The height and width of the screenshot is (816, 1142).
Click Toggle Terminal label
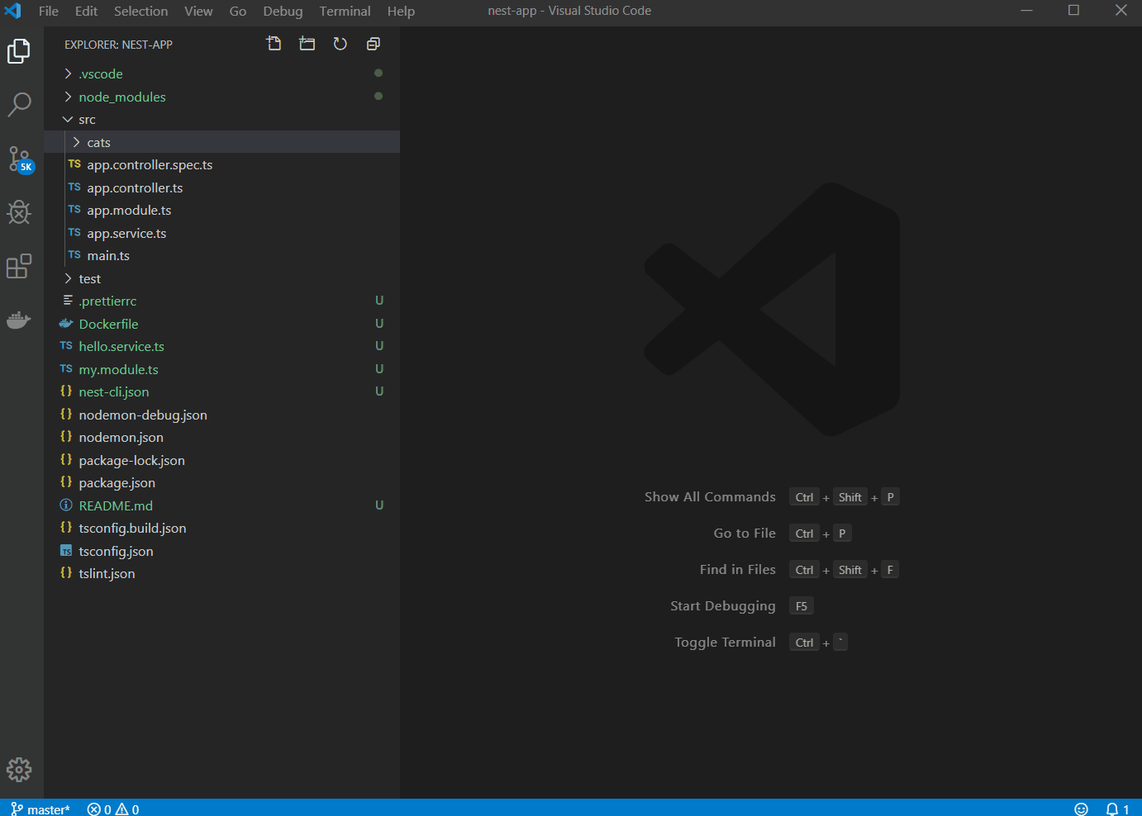[x=725, y=642]
